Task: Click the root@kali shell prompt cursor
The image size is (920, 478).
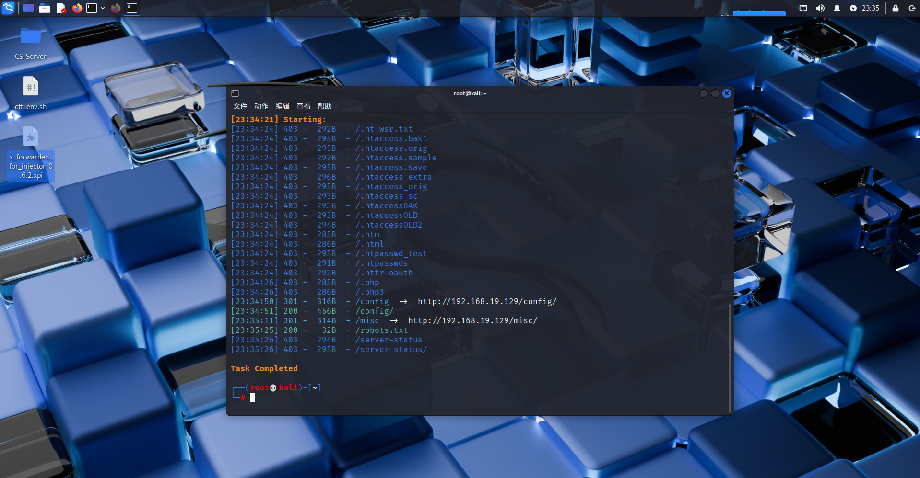Action: coord(252,397)
